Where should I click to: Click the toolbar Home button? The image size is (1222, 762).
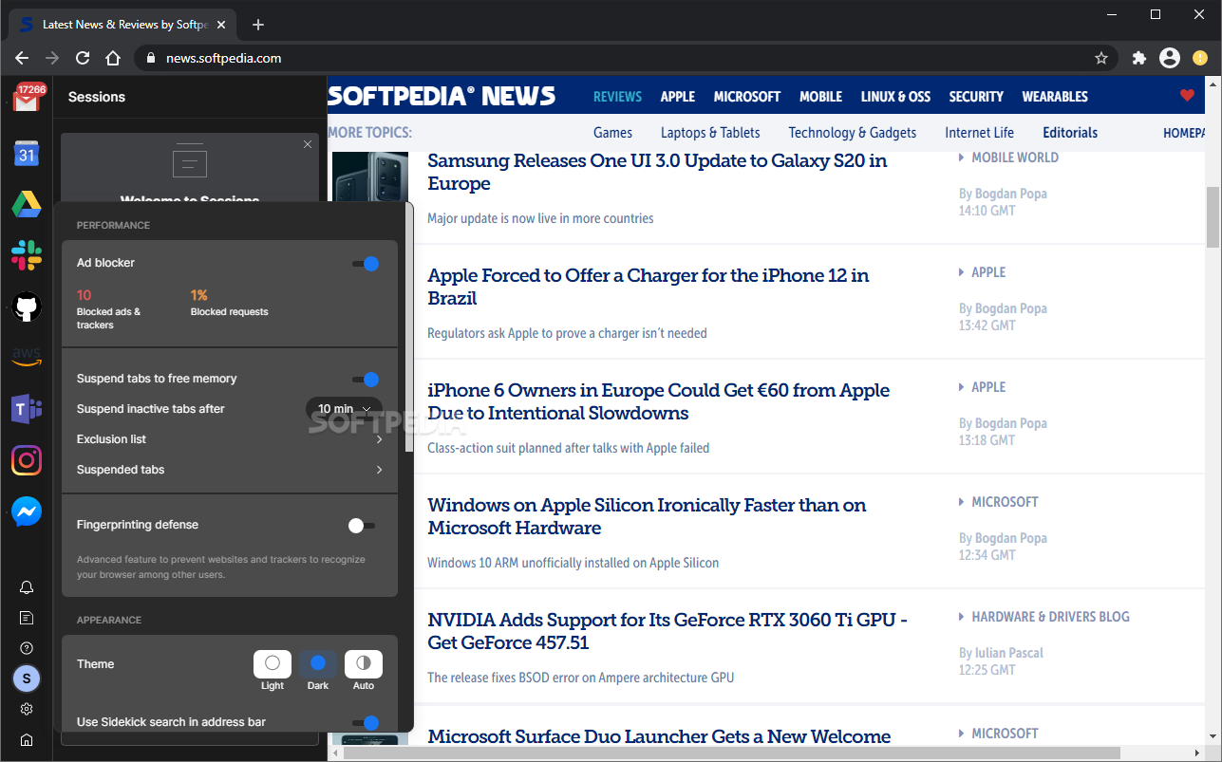tap(113, 58)
